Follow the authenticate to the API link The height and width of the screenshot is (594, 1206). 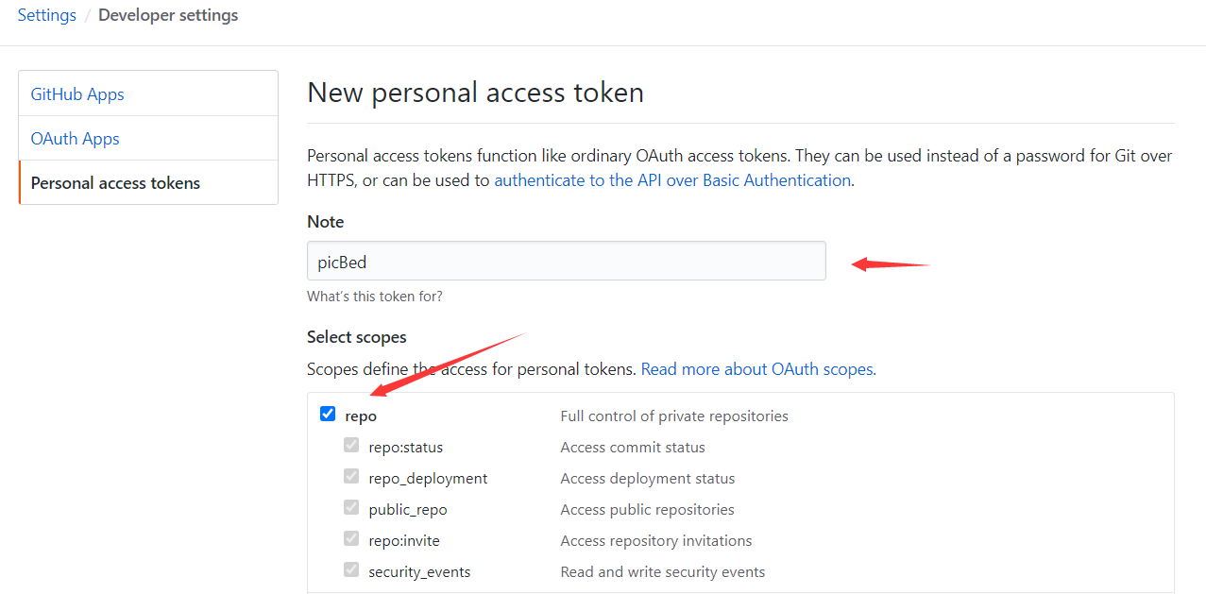(672, 179)
